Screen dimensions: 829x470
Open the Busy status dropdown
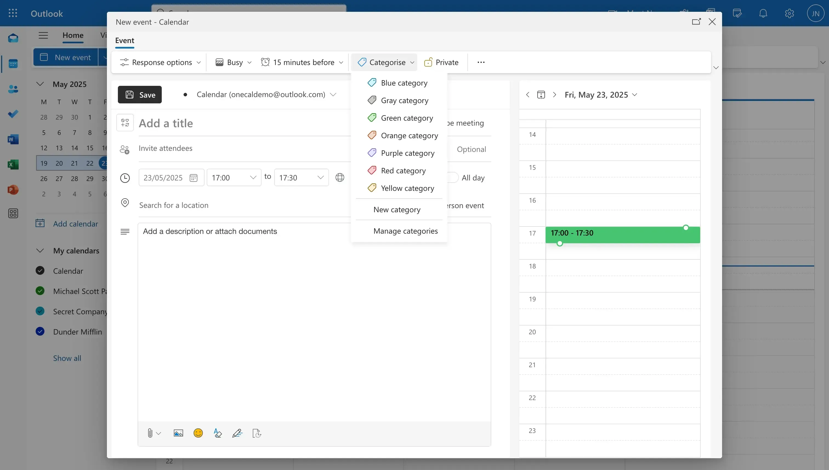(233, 62)
